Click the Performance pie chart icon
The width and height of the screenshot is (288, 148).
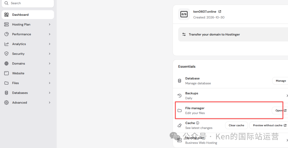[6, 34]
